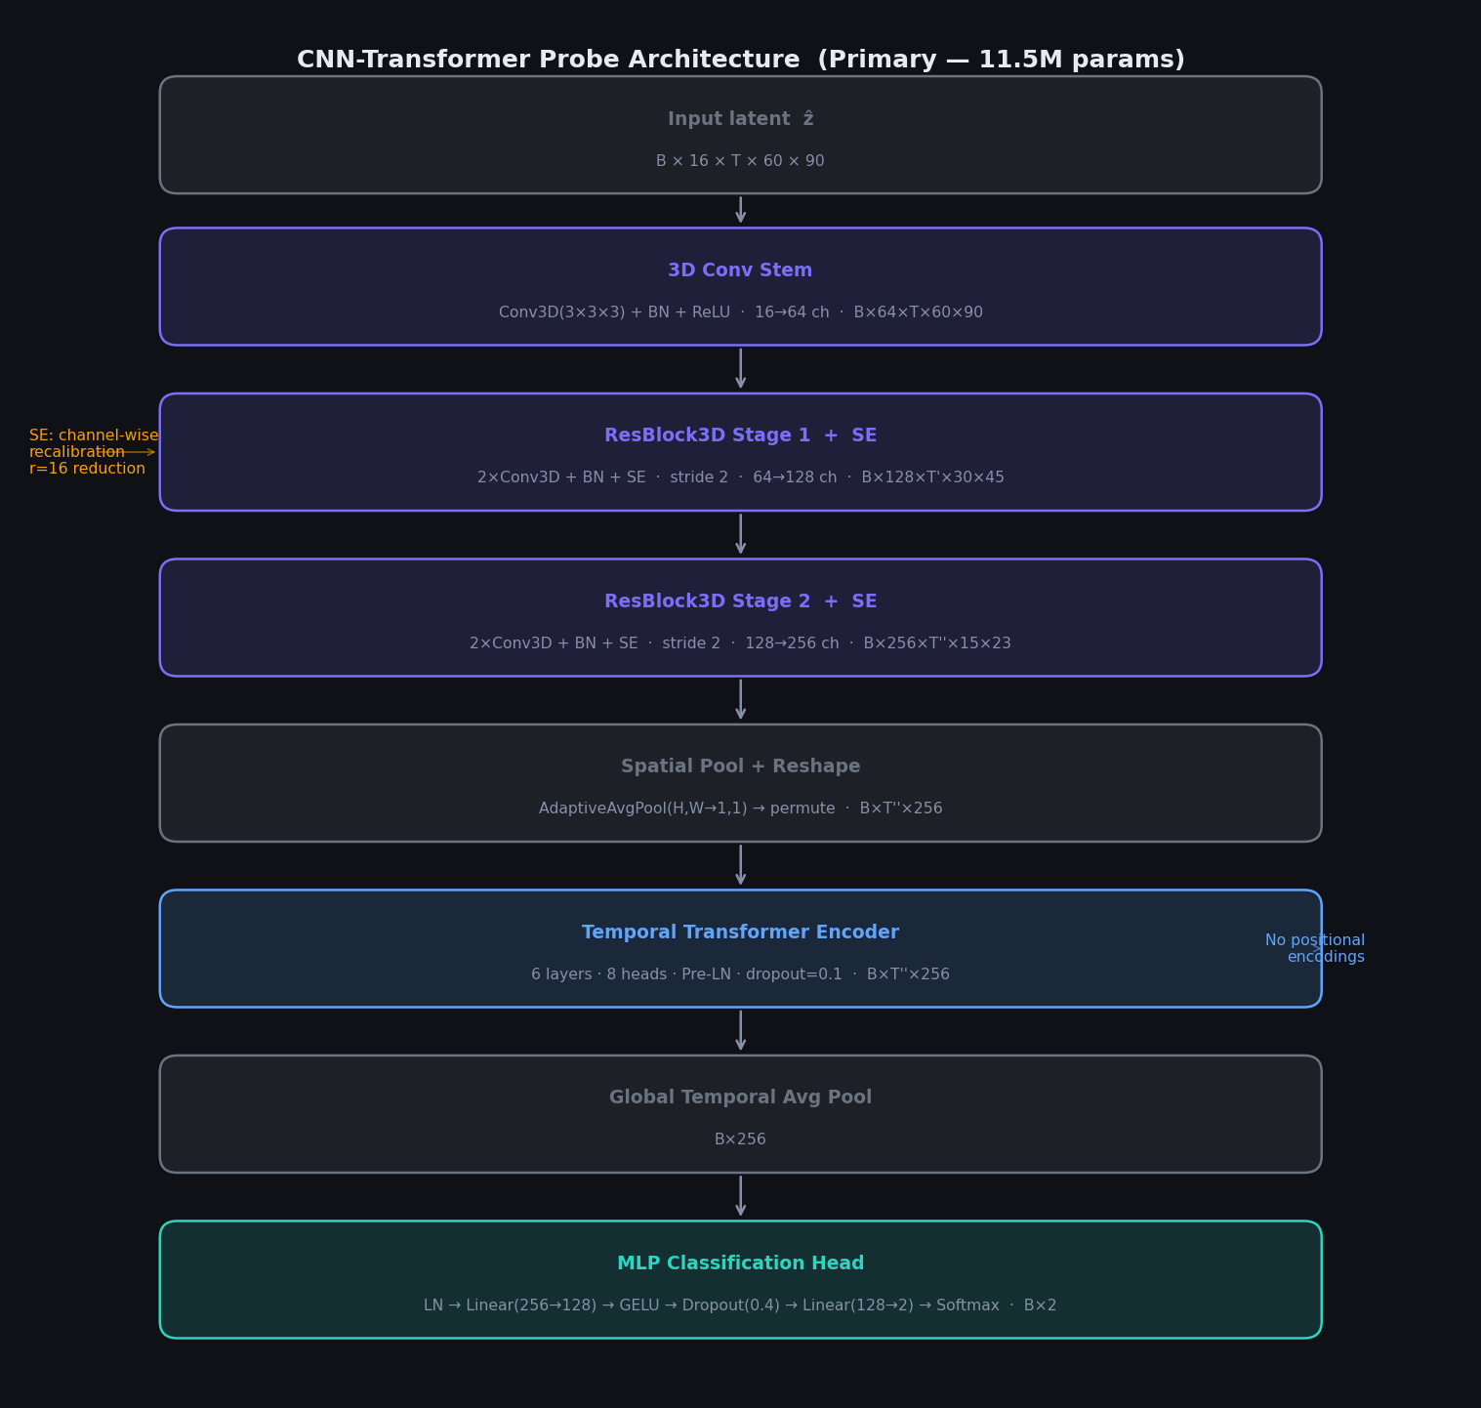Click the 6 layers · 8 heads text
1481x1408 pixels.
pyautogui.click(x=597, y=973)
